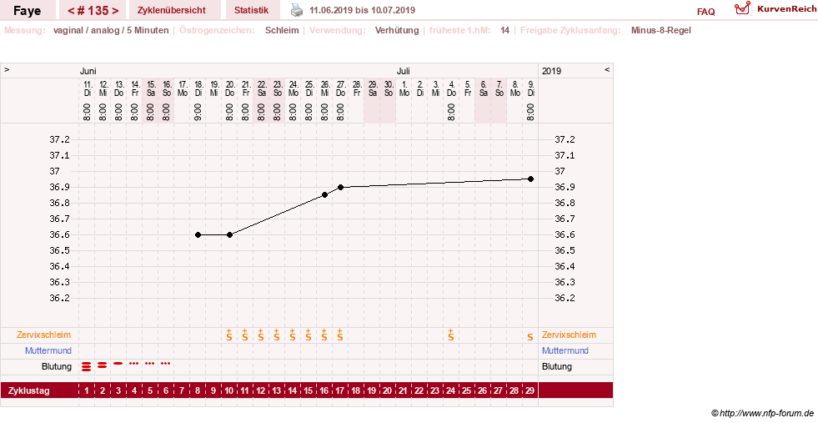This screenshot has height=423, width=818.
Task: Select temperature point on 18 June at 36.6
Action: (198, 235)
